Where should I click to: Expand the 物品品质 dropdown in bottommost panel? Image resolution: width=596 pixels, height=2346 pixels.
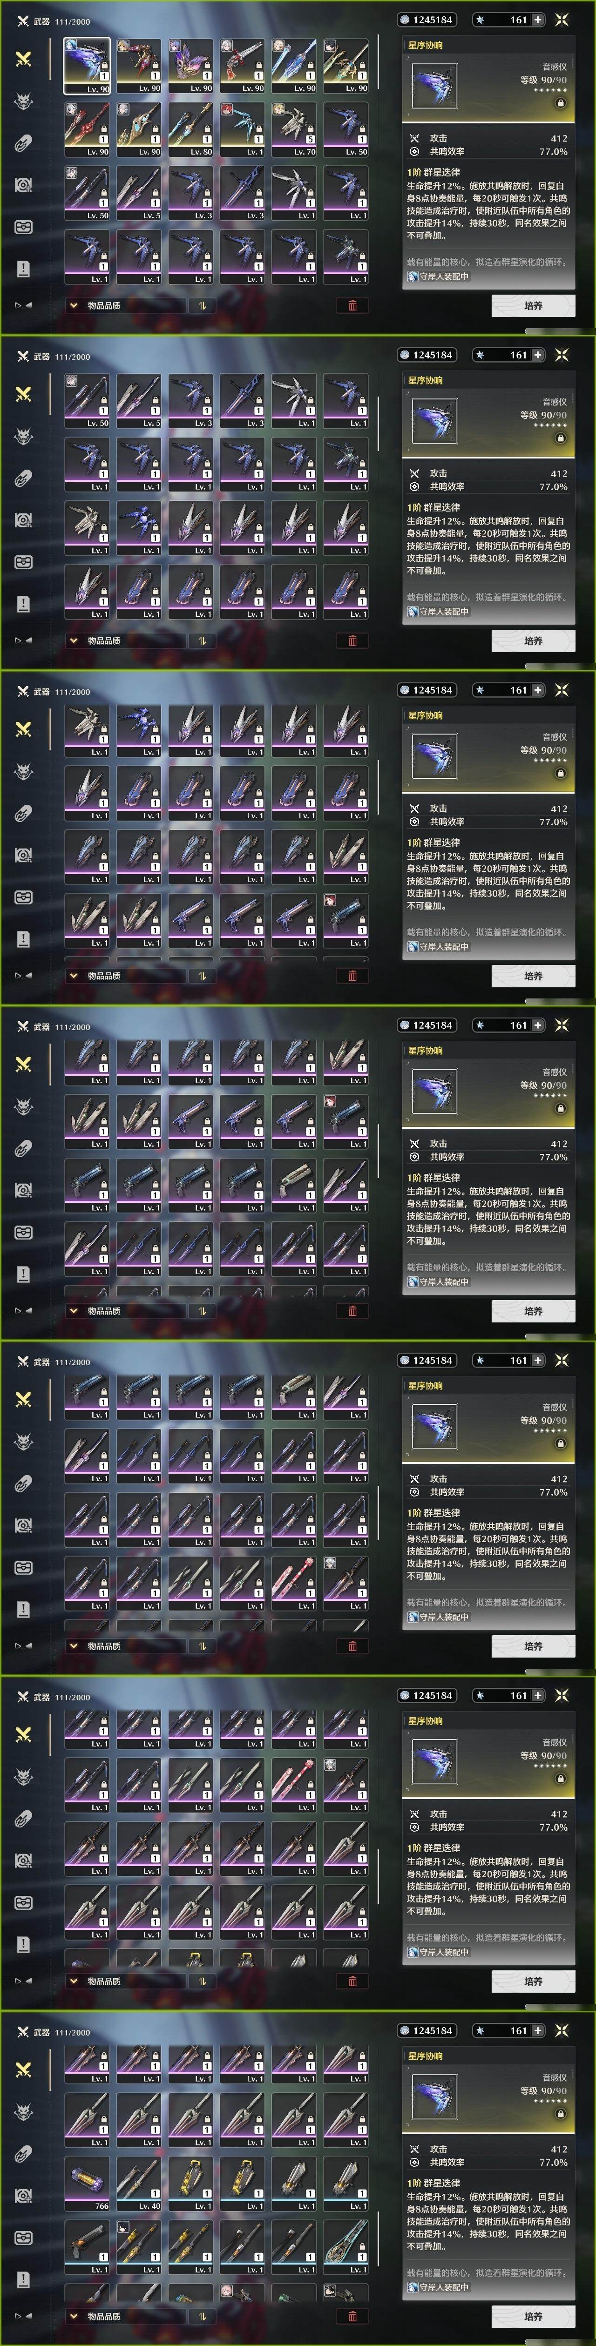[95, 2316]
